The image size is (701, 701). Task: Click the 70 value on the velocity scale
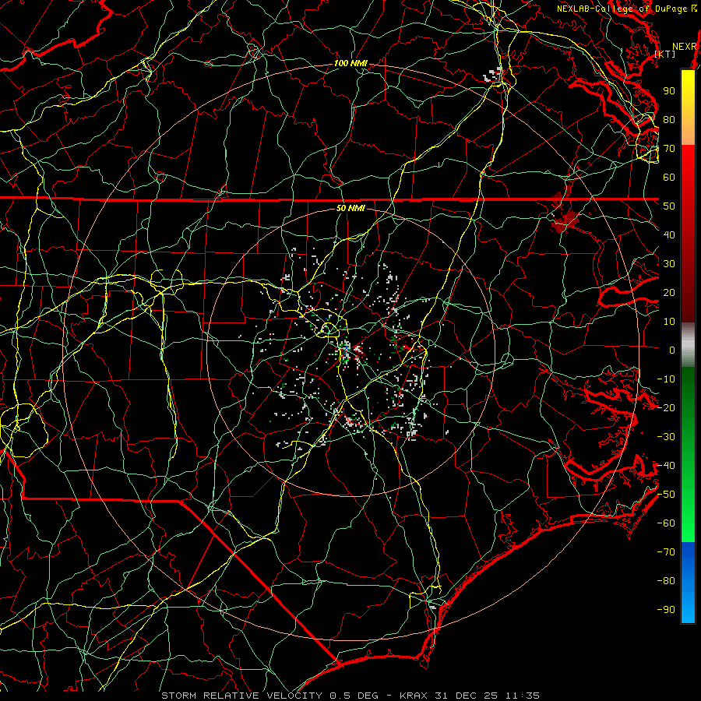click(x=669, y=149)
